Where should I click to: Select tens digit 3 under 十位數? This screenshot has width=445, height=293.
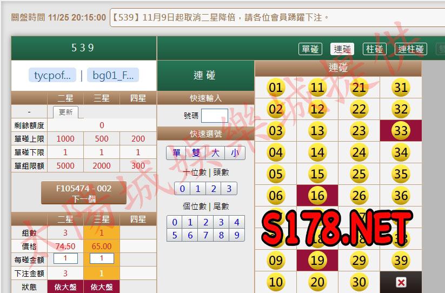pyautogui.click(x=229, y=188)
